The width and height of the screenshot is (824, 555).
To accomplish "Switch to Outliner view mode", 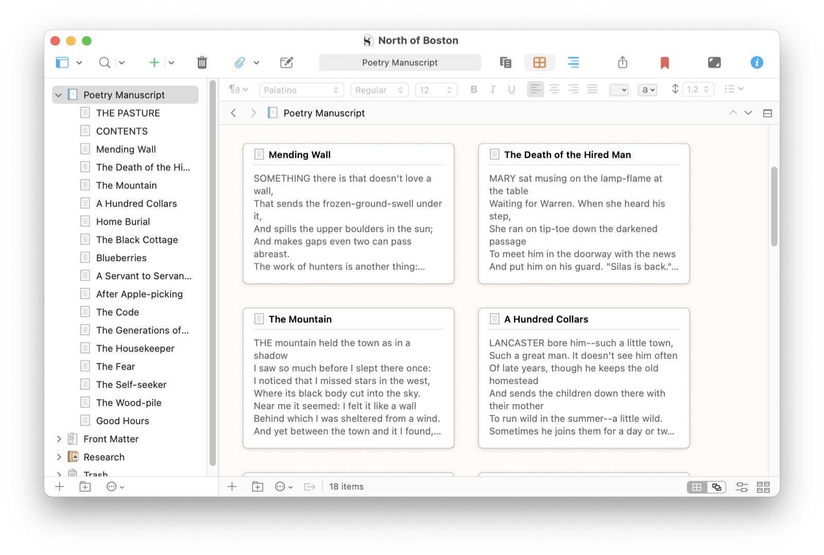I will (x=573, y=63).
